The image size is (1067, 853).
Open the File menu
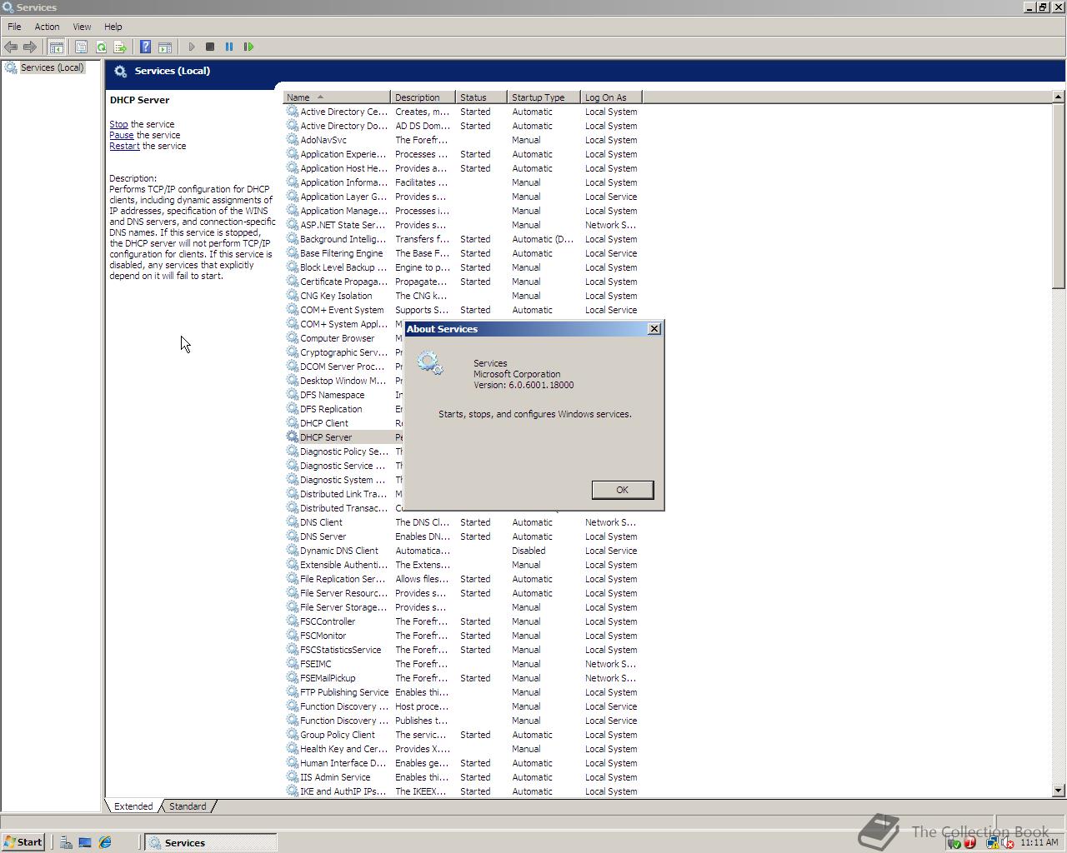pyautogui.click(x=14, y=27)
